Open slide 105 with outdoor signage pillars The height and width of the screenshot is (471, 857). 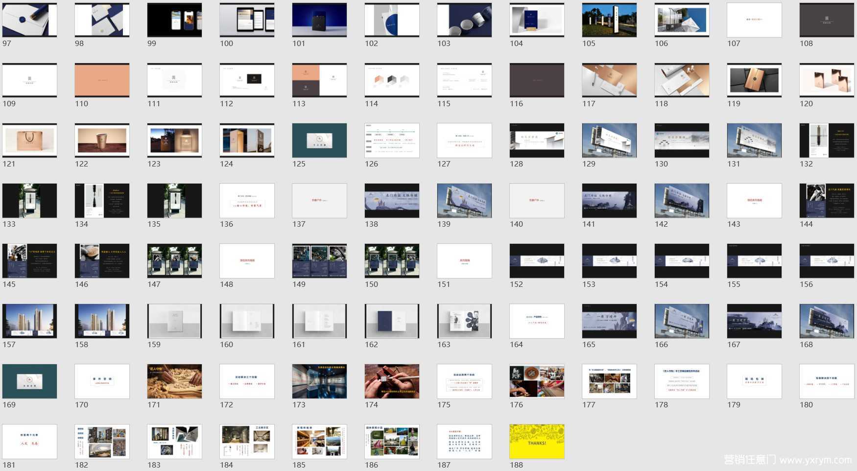point(609,20)
